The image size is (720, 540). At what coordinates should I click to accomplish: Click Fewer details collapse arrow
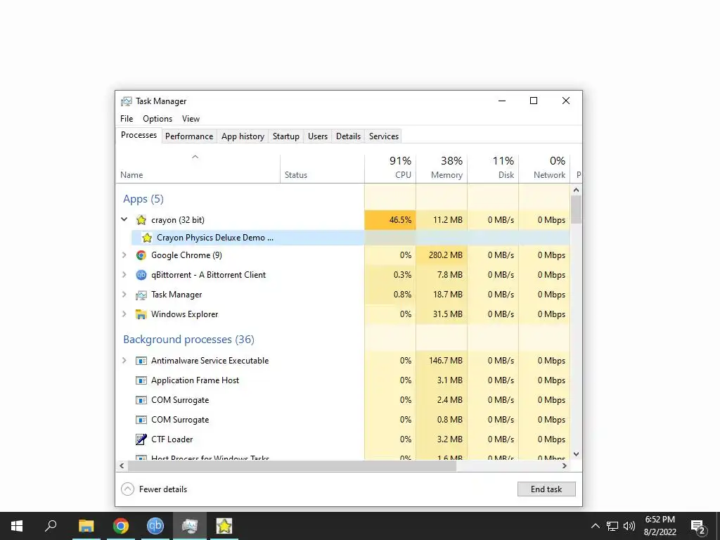(x=128, y=489)
